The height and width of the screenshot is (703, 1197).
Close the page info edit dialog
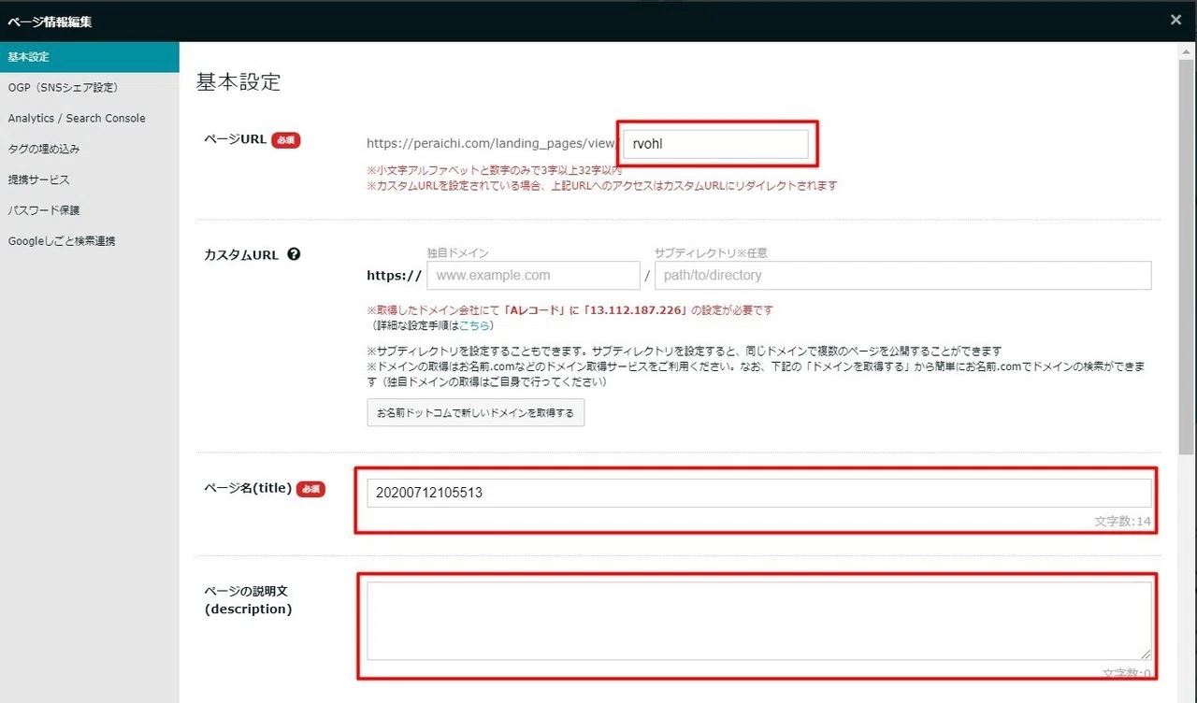point(1175,20)
